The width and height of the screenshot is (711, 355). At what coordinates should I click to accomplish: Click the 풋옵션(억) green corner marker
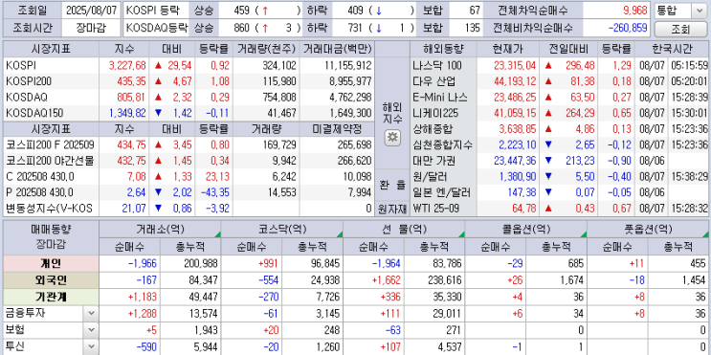pyautogui.click(x=706, y=234)
